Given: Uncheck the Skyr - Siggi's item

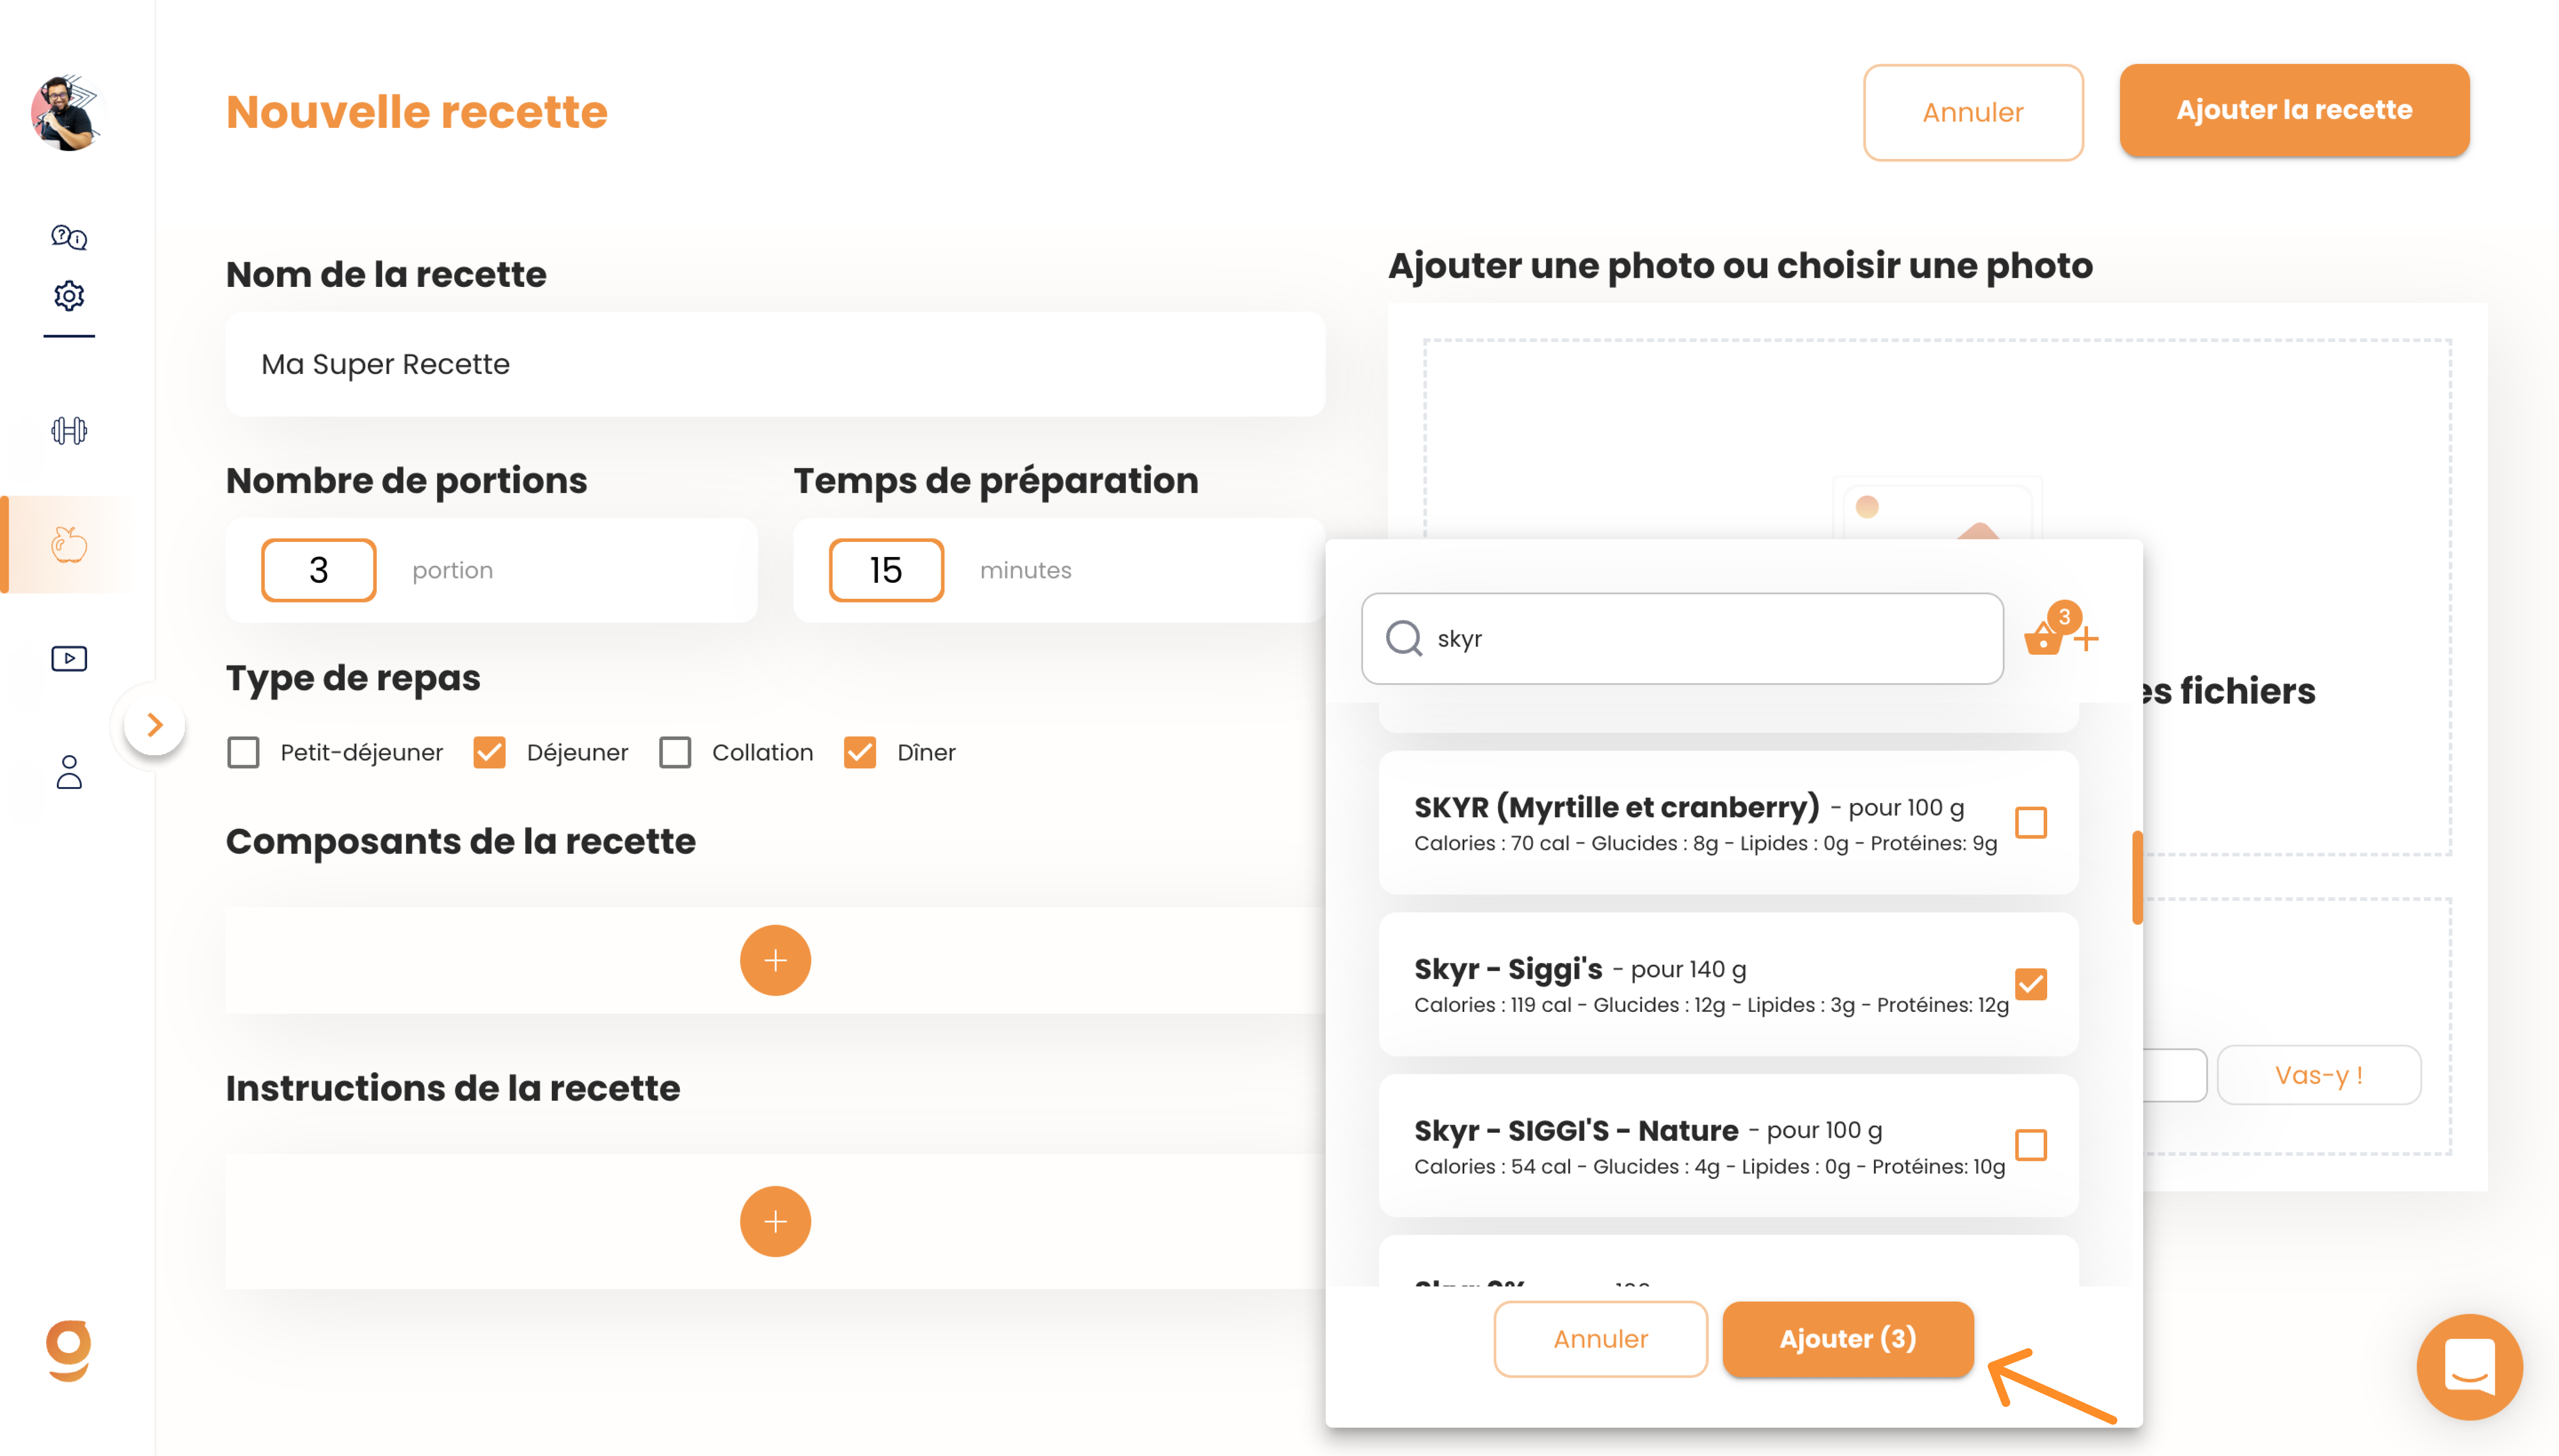Looking at the screenshot, I should [x=2030, y=984].
